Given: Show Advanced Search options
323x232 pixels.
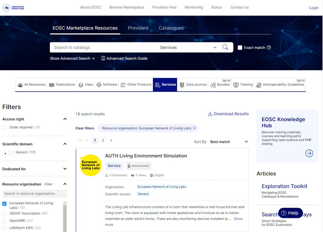Looking at the screenshot, I should (72, 58).
